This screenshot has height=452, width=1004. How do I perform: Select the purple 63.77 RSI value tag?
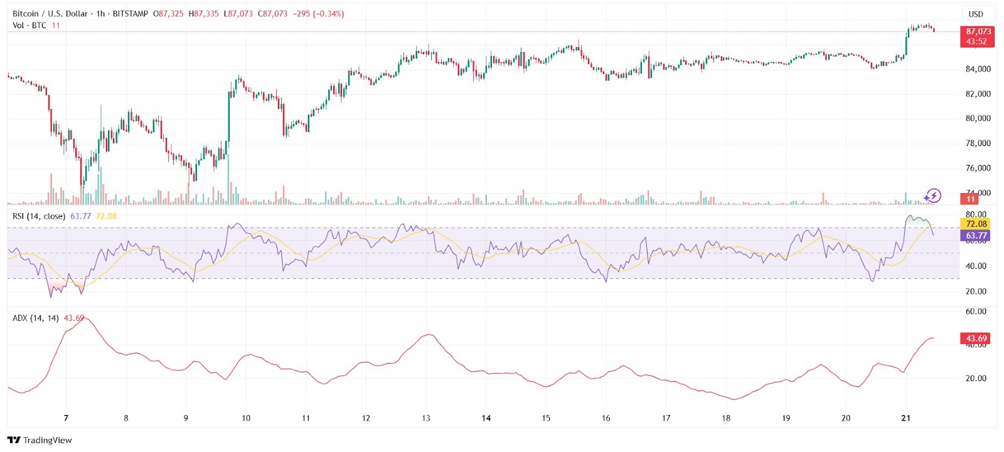point(976,236)
